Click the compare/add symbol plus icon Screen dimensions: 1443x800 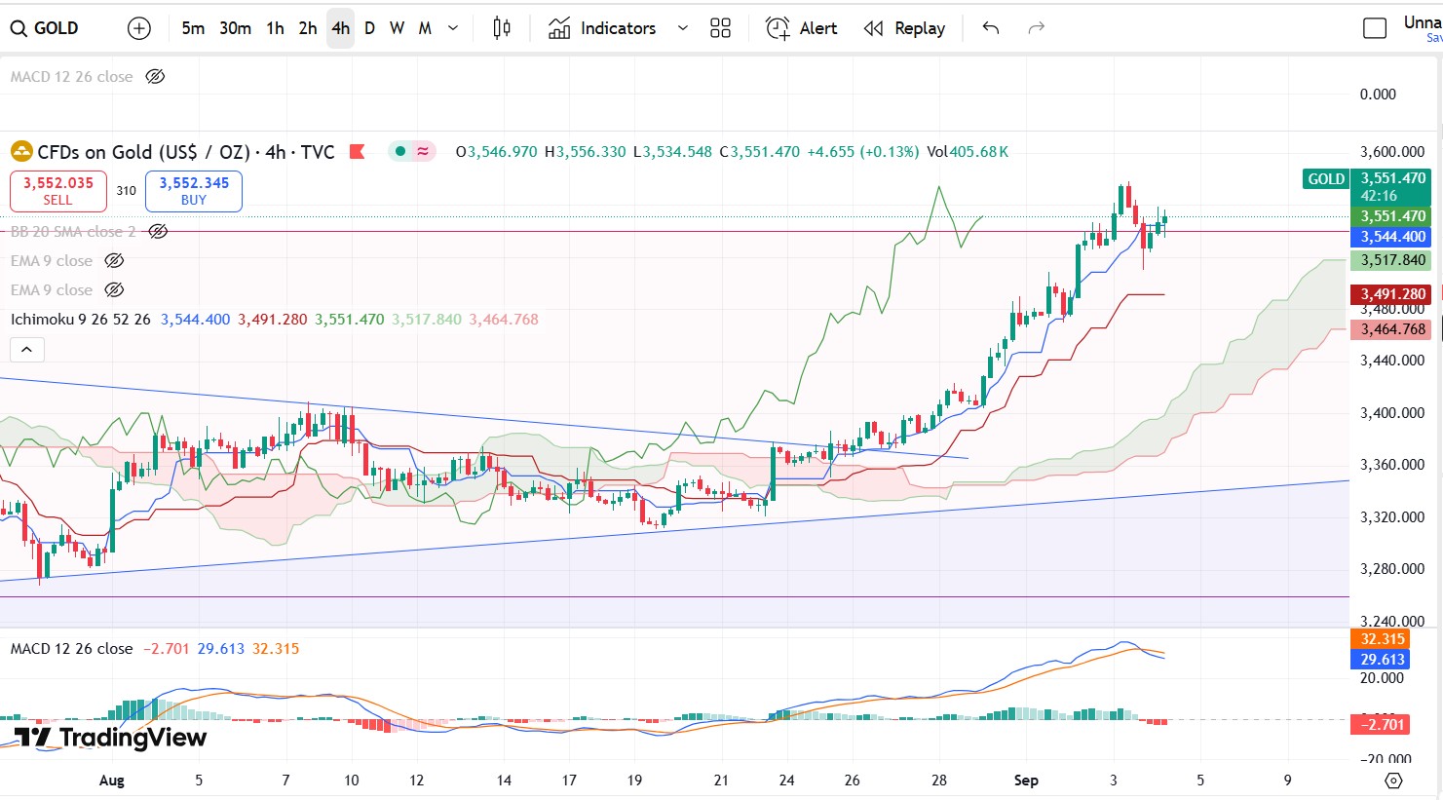click(138, 28)
